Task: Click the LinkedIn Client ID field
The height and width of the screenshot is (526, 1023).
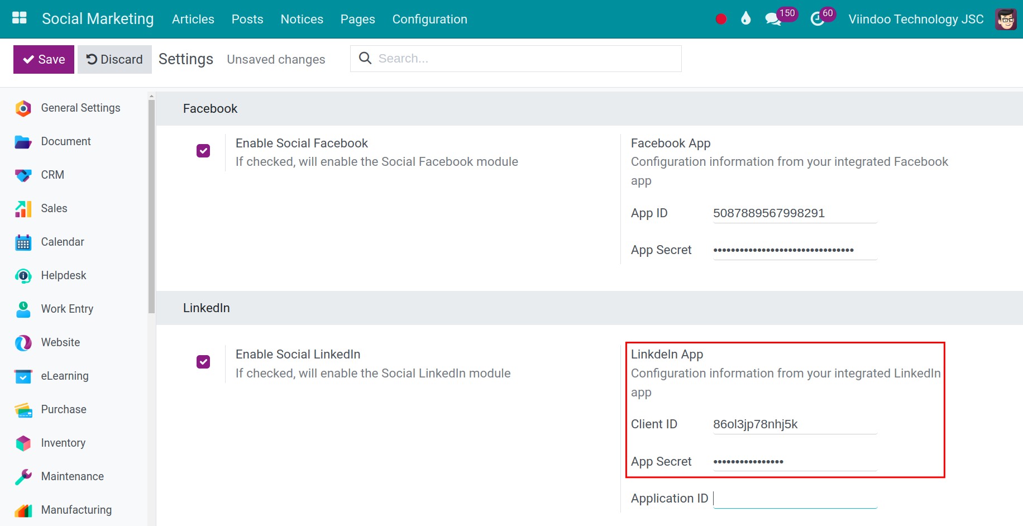Action: coord(795,424)
